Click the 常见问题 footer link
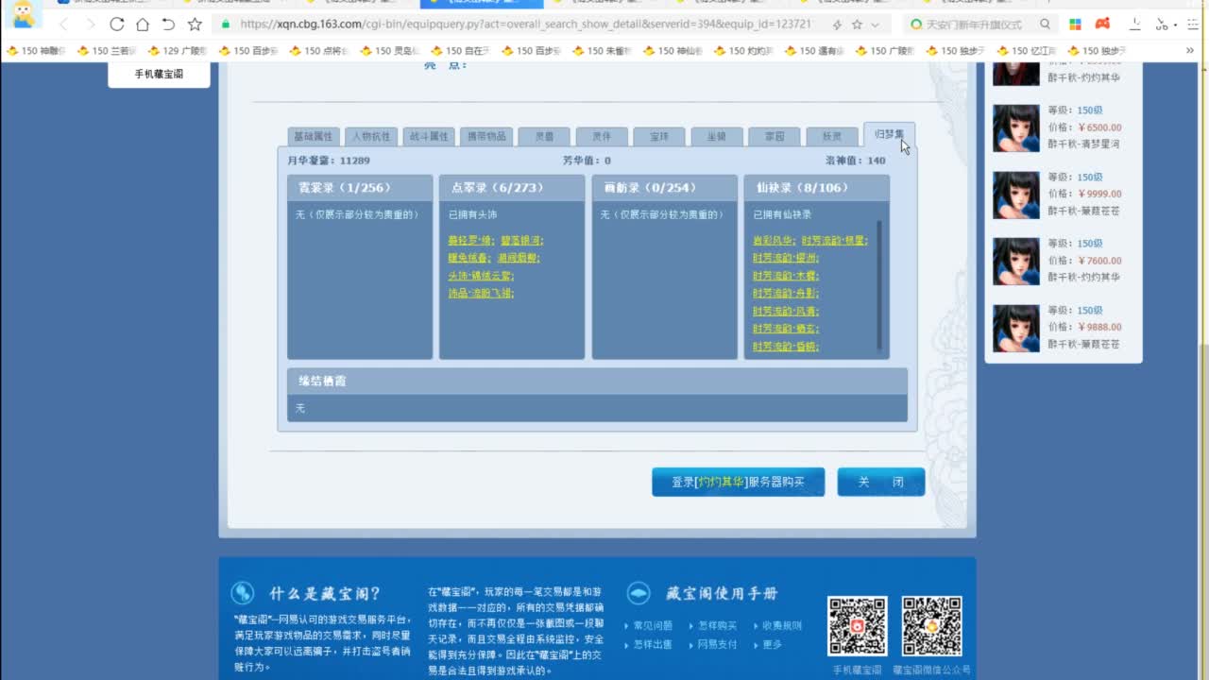1209x680 pixels. pyautogui.click(x=652, y=625)
